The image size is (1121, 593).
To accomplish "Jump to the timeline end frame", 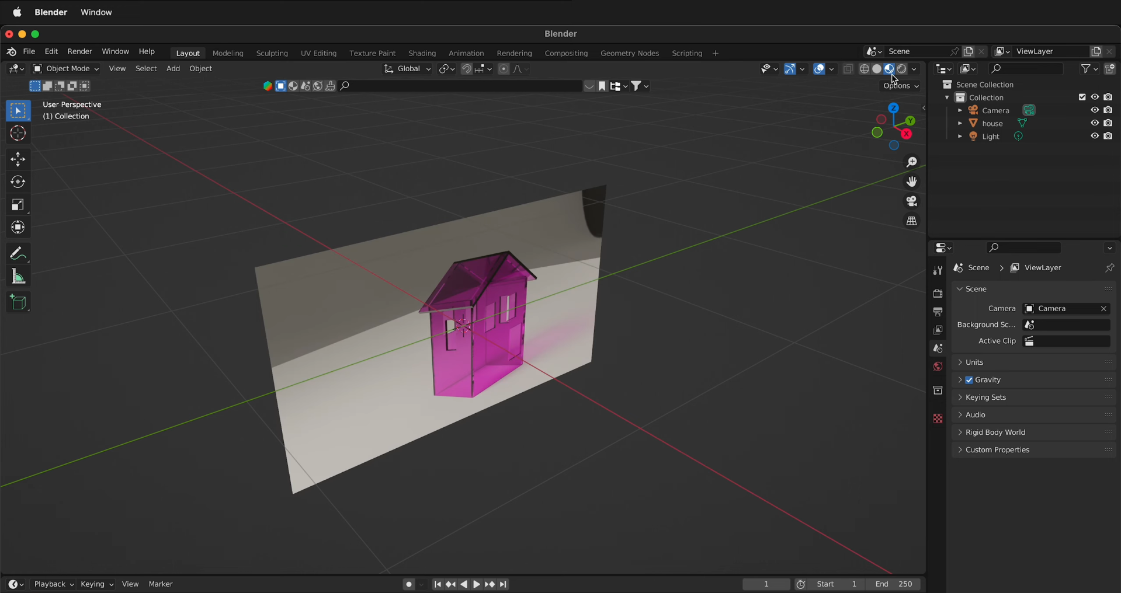I will click(504, 584).
